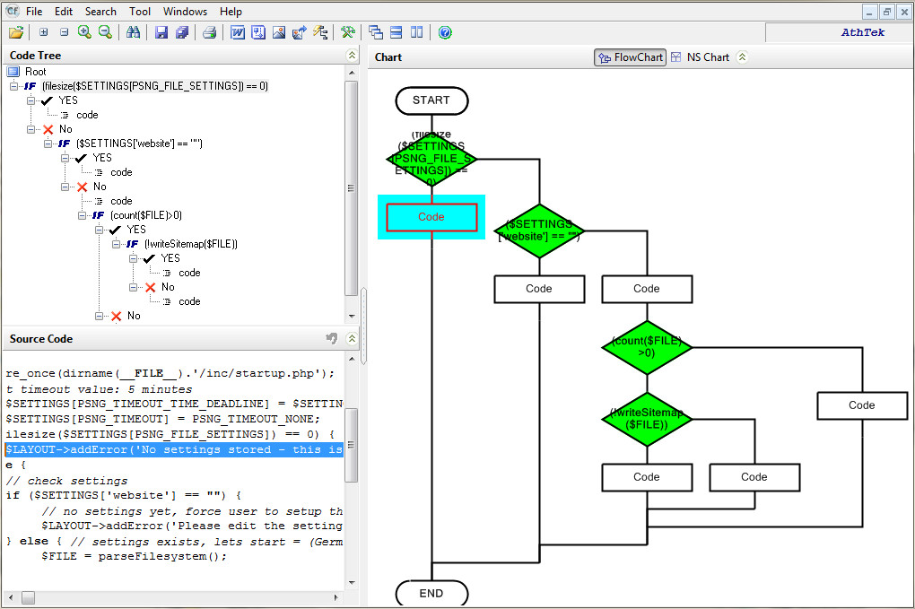Screen dimensions: 915x609
Task: Collapse the Code Tree panel with its chevron
Action: [352, 55]
